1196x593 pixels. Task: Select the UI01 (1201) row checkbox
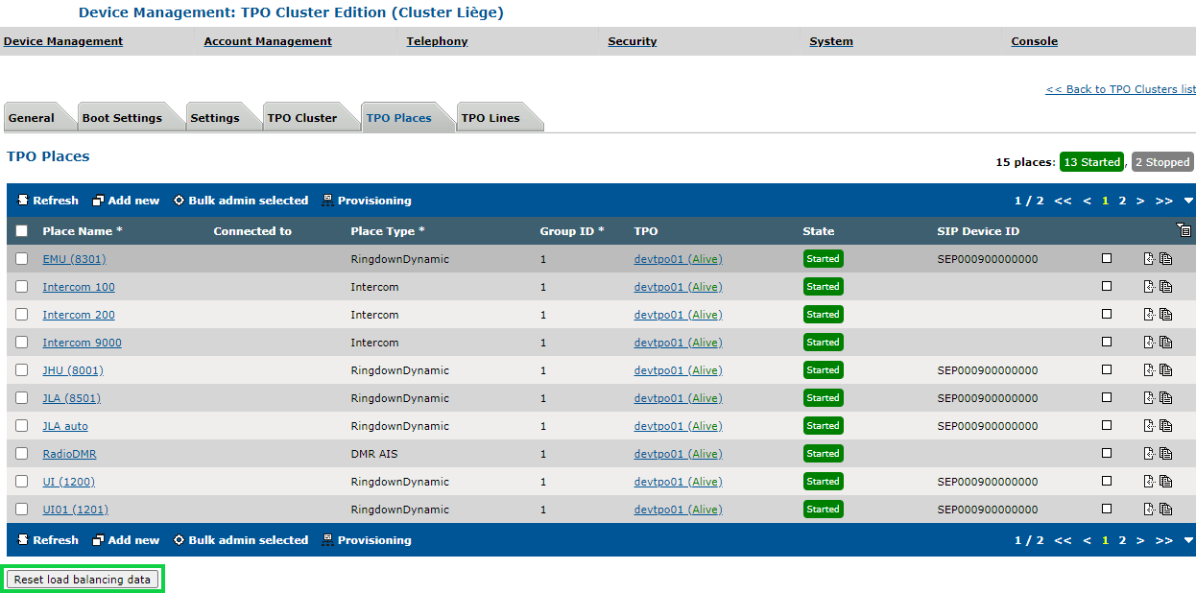coord(21,510)
